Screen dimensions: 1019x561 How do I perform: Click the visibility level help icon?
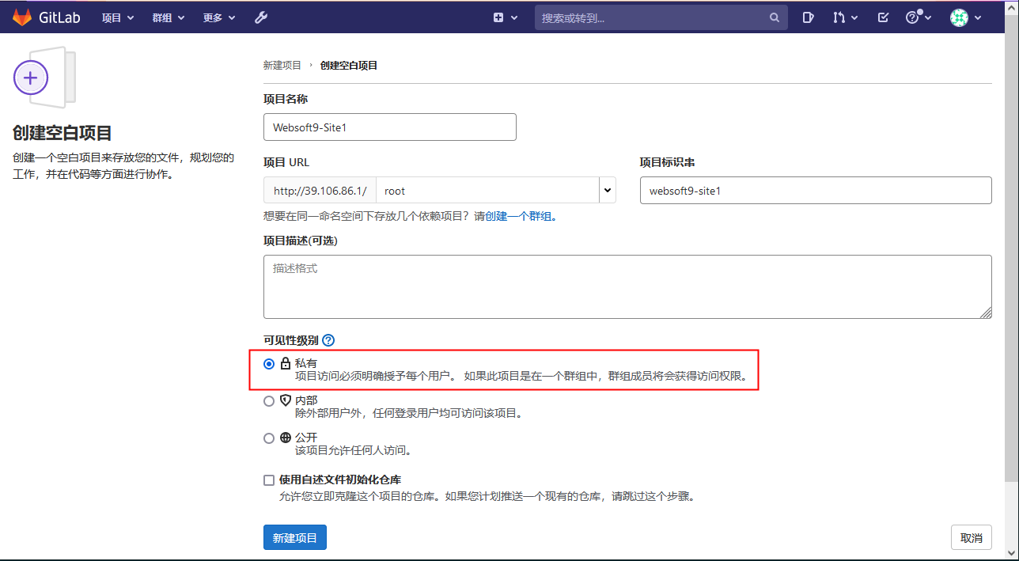point(328,340)
